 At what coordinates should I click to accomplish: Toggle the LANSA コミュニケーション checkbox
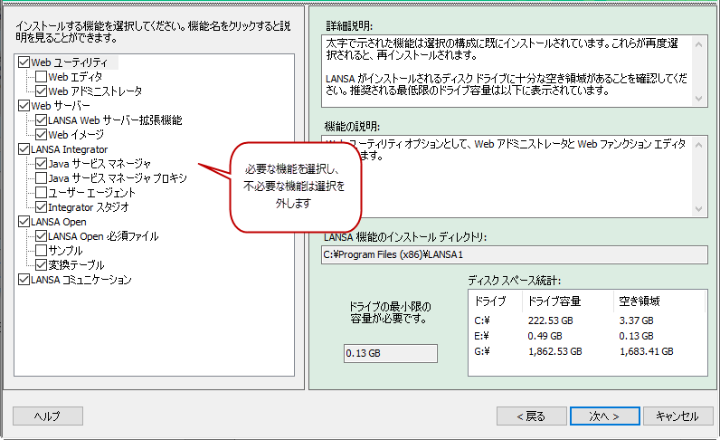coord(24,280)
